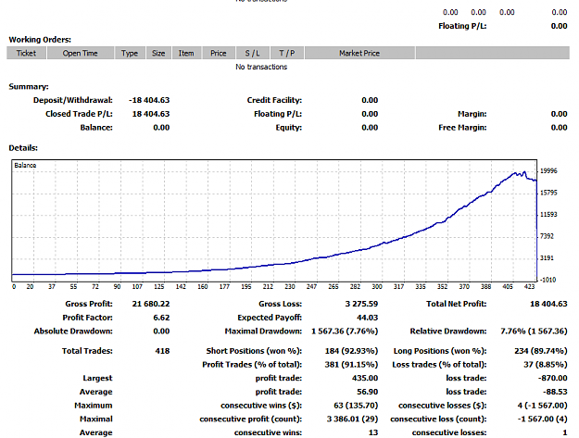
Task: Click the Equity label
Action: 289,127
